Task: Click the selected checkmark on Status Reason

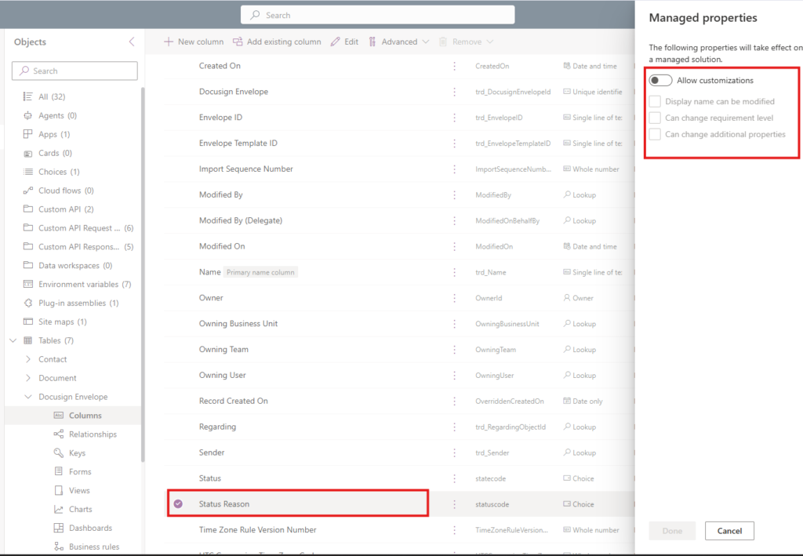Action: pyautogui.click(x=178, y=503)
